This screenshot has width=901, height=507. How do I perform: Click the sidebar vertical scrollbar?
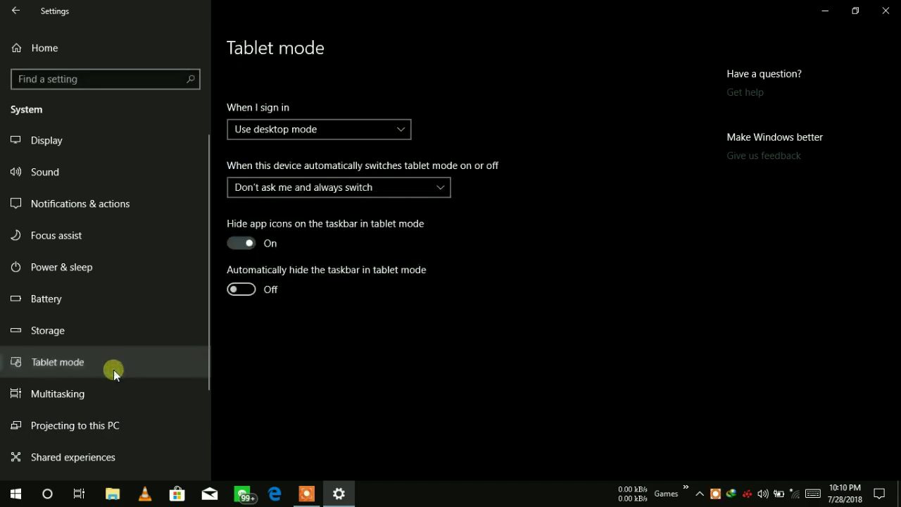[x=209, y=262]
